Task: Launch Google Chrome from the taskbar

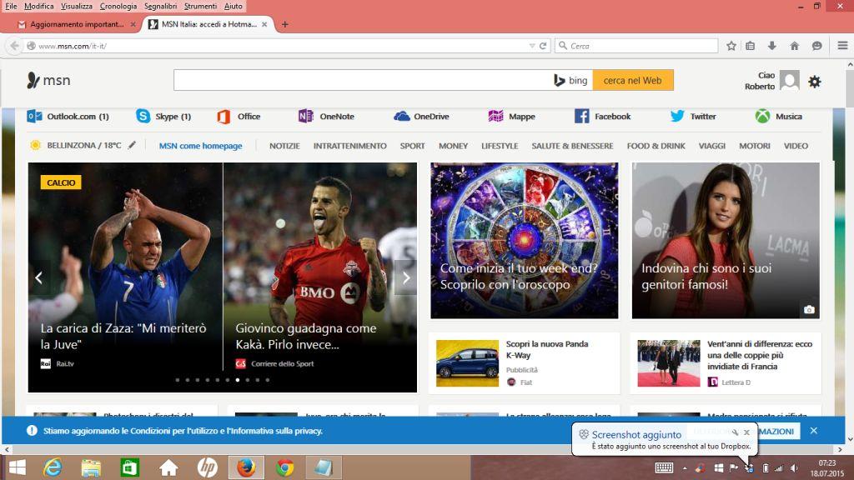Action: pyautogui.click(x=284, y=467)
